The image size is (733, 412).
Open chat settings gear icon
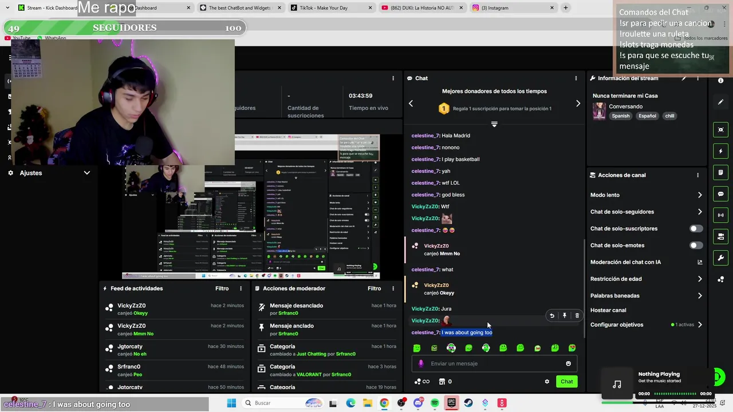tap(547, 382)
